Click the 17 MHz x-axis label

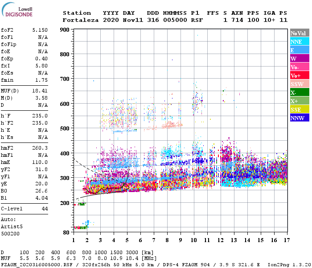pyautogui.click(x=287, y=240)
